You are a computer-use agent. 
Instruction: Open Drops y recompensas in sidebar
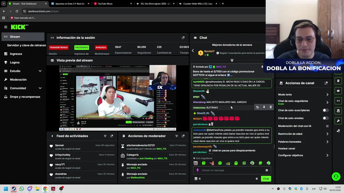coord(23,97)
